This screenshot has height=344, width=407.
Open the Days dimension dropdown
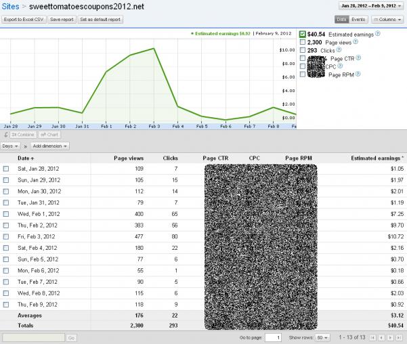pos(10,146)
